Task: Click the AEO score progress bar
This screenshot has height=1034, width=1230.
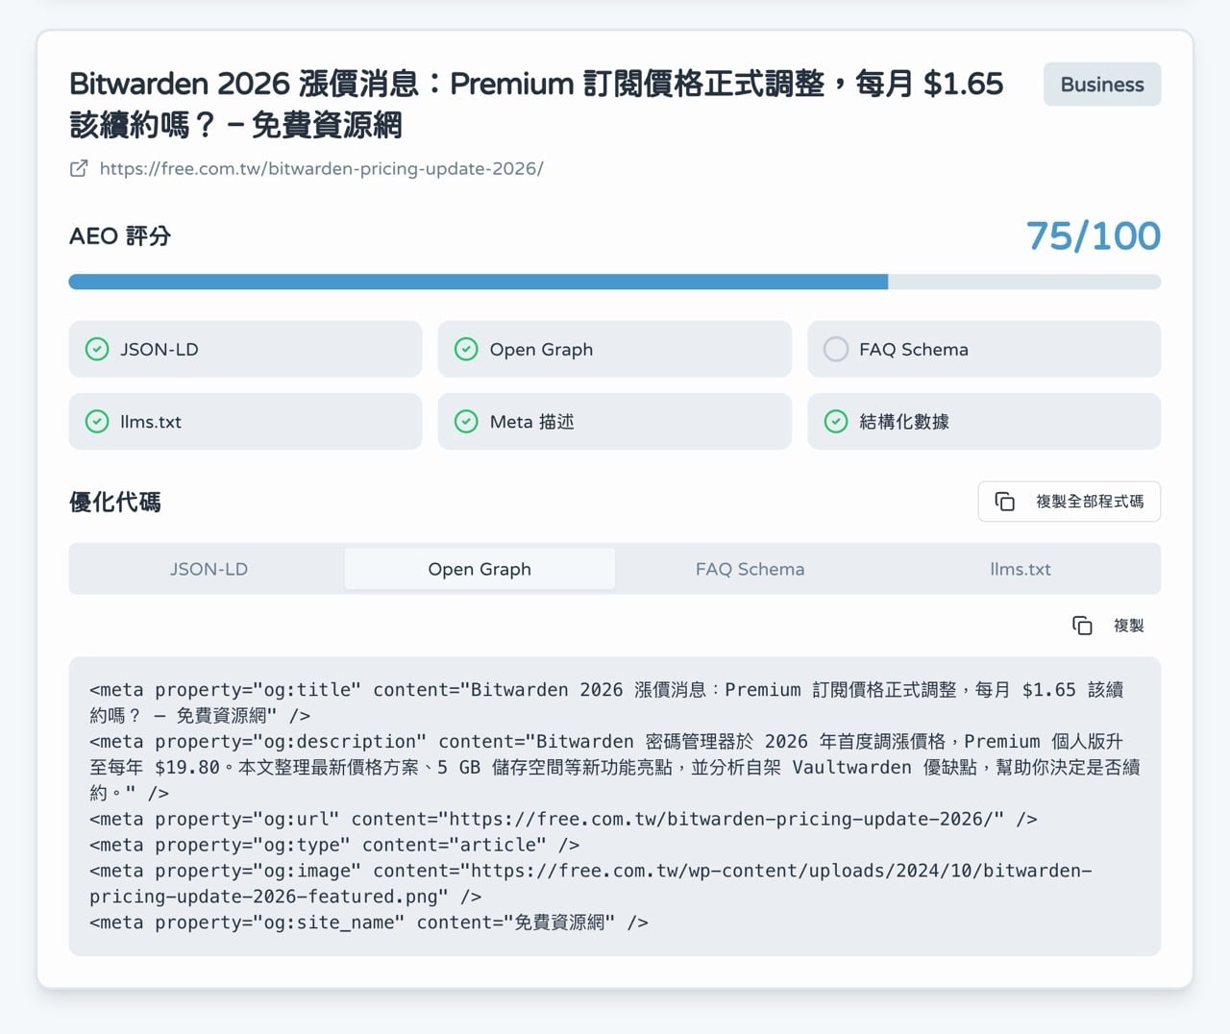Action: pyautogui.click(x=614, y=282)
